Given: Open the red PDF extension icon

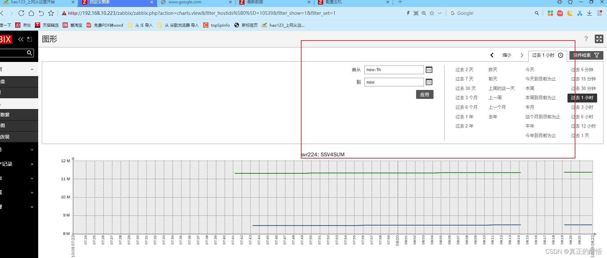Looking at the screenshot, I should pyautogui.click(x=560, y=13).
